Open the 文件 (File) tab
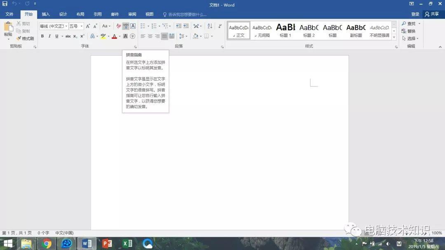Screen dimensions: 445x250 pos(9,14)
